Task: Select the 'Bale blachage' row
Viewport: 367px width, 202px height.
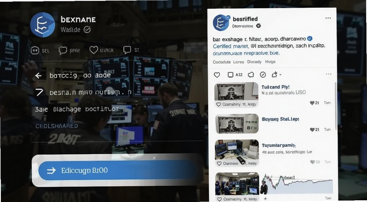Action: [x=77, y=109]
